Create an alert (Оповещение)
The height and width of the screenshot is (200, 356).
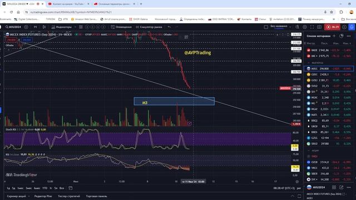[x=121, y=27]
